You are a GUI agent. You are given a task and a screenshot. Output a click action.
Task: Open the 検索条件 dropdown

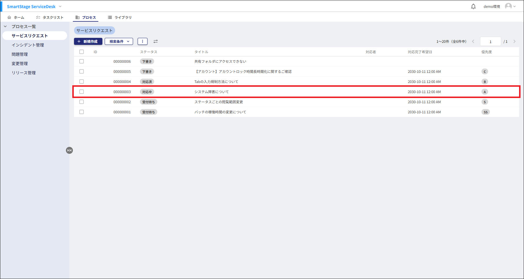pos(119,41)
